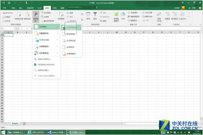The width and height of the screenshot is (203, 135).
Task: Switch to 公式 (Formulas) tab
Action: [x=39, y=8]
